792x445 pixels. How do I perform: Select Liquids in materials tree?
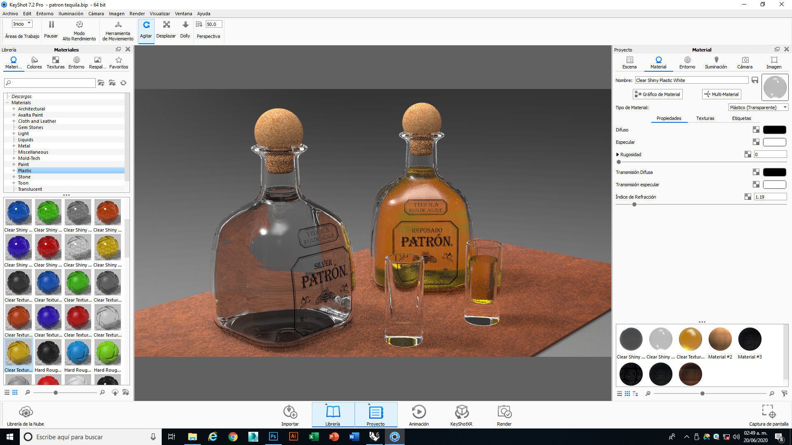click(x=26, y=140)
